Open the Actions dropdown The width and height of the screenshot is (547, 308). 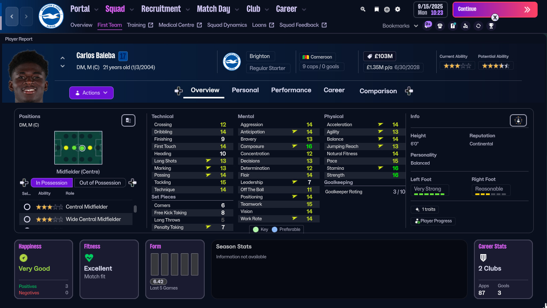pos(91,93)
